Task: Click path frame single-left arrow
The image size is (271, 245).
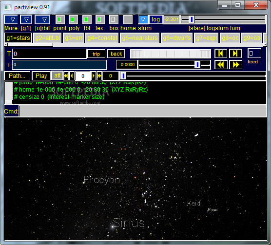Action: (x=72, y=76)
